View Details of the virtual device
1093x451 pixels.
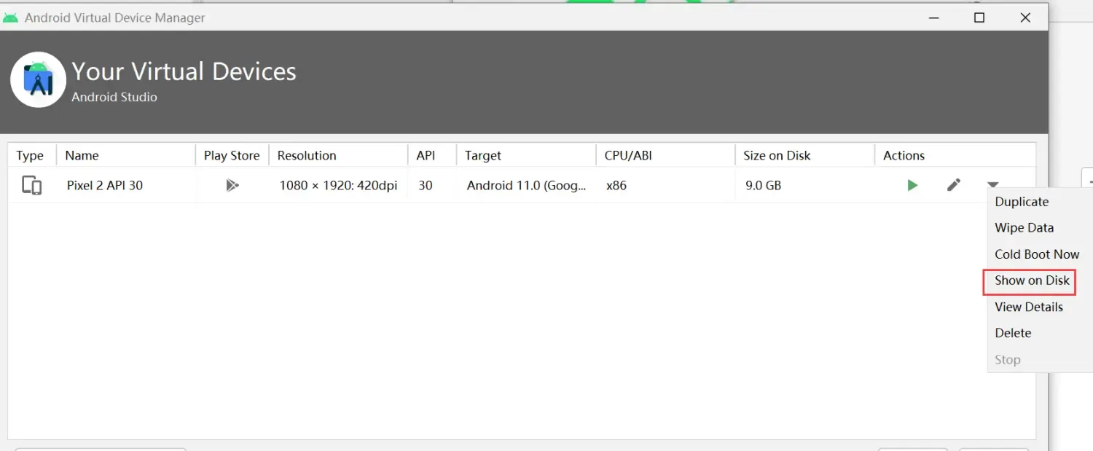1028,307
